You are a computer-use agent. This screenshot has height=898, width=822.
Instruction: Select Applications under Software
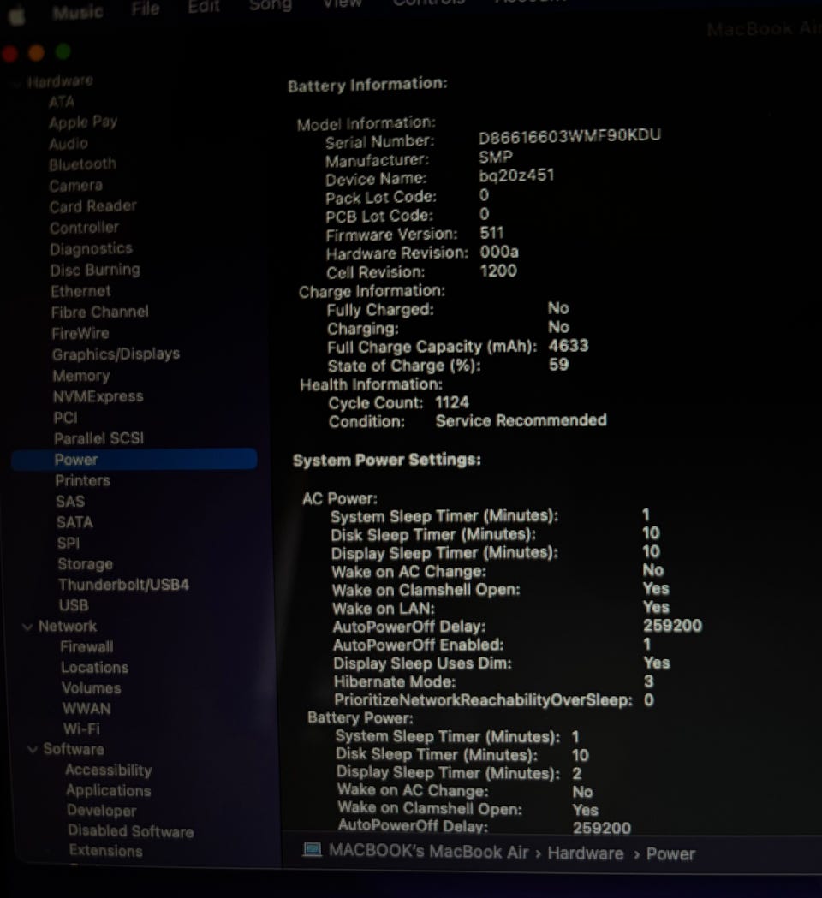[108, 790]
